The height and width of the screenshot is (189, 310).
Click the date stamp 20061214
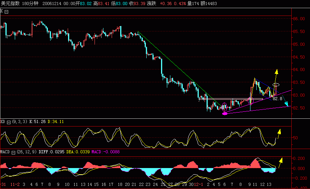[x=52, y=3]
